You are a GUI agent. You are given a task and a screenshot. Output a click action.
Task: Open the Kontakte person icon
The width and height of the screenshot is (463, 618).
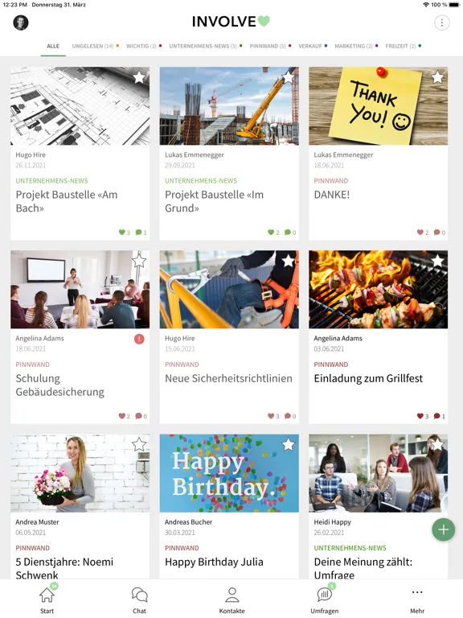pyautogui.click(x=231, y=595)
